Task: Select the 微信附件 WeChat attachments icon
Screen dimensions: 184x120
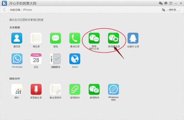Action: (94, 89)
